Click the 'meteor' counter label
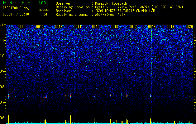The width and height of the screenshot is (196, 124). [44, 10]
